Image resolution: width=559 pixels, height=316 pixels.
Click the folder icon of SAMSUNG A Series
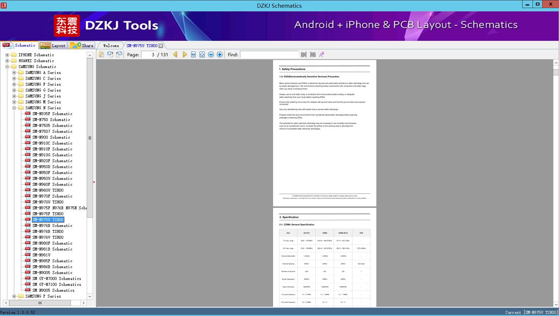point(21,72)
